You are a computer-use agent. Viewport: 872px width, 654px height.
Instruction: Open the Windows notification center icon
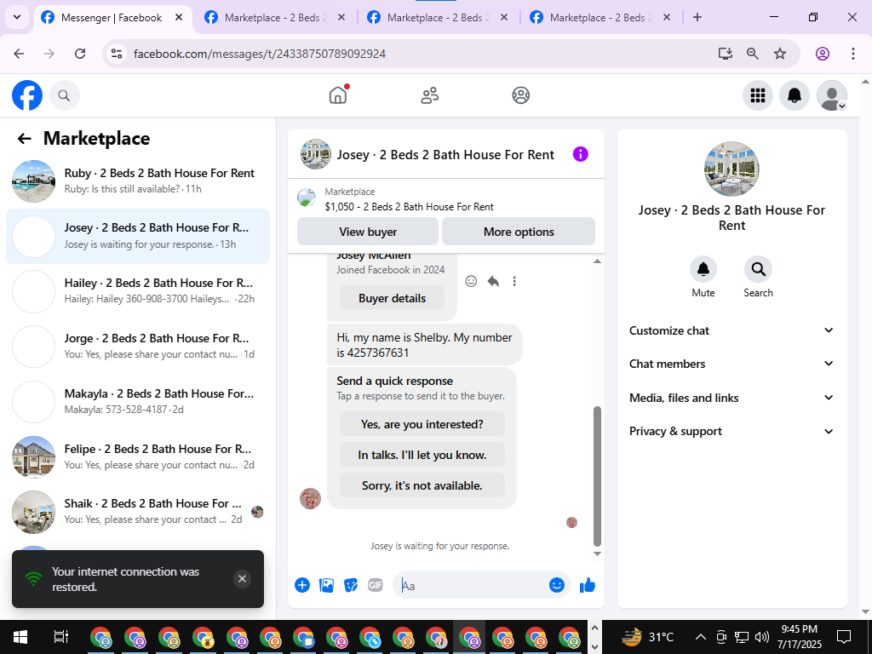pos(844,637)
